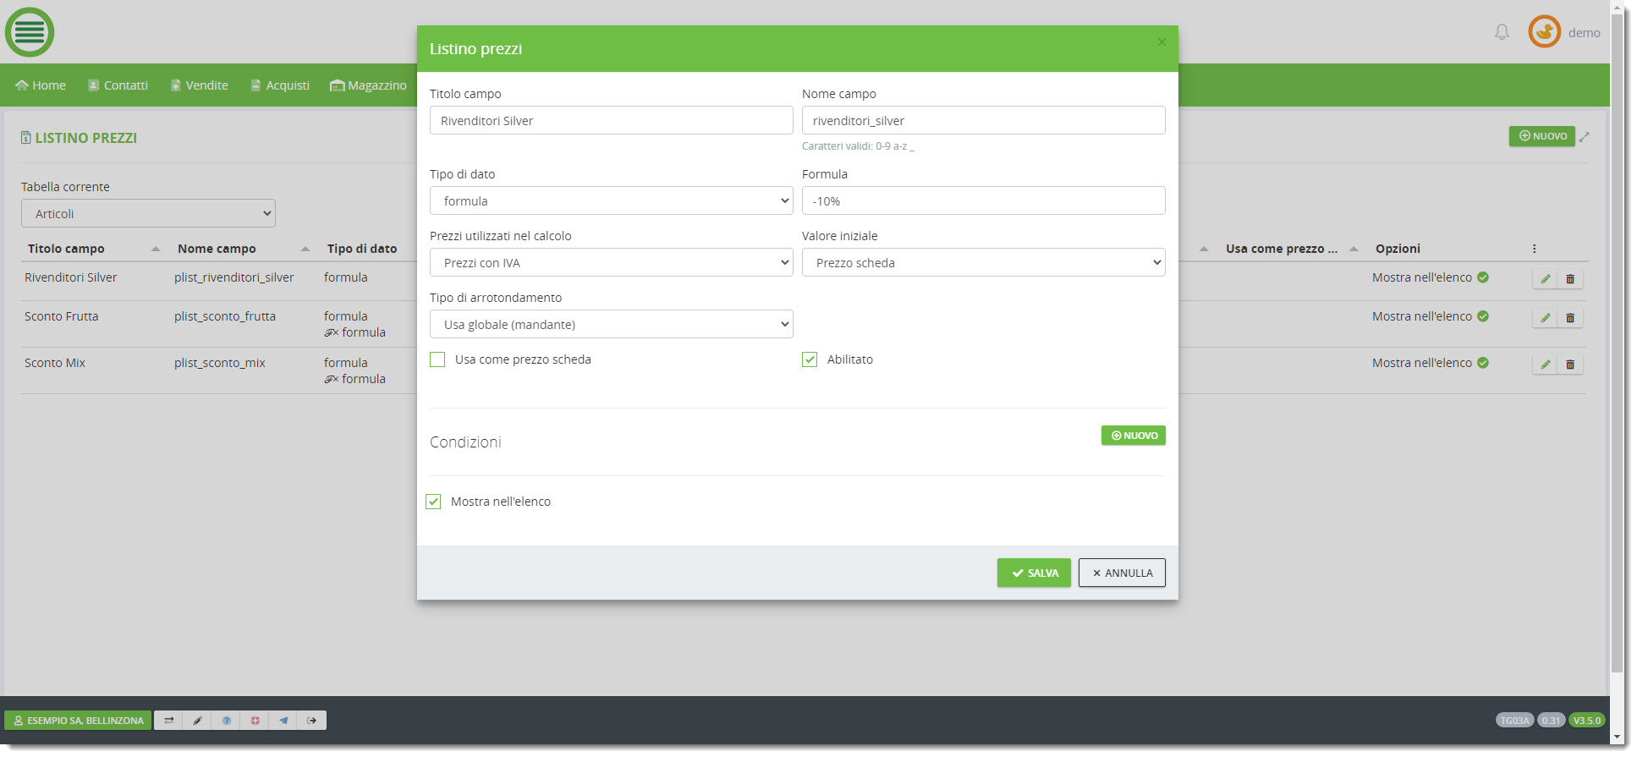The image size is (1637, 757).
Task: Enable the 'Usa come prezzo scheda' checkbox
Action: [437, 359]
